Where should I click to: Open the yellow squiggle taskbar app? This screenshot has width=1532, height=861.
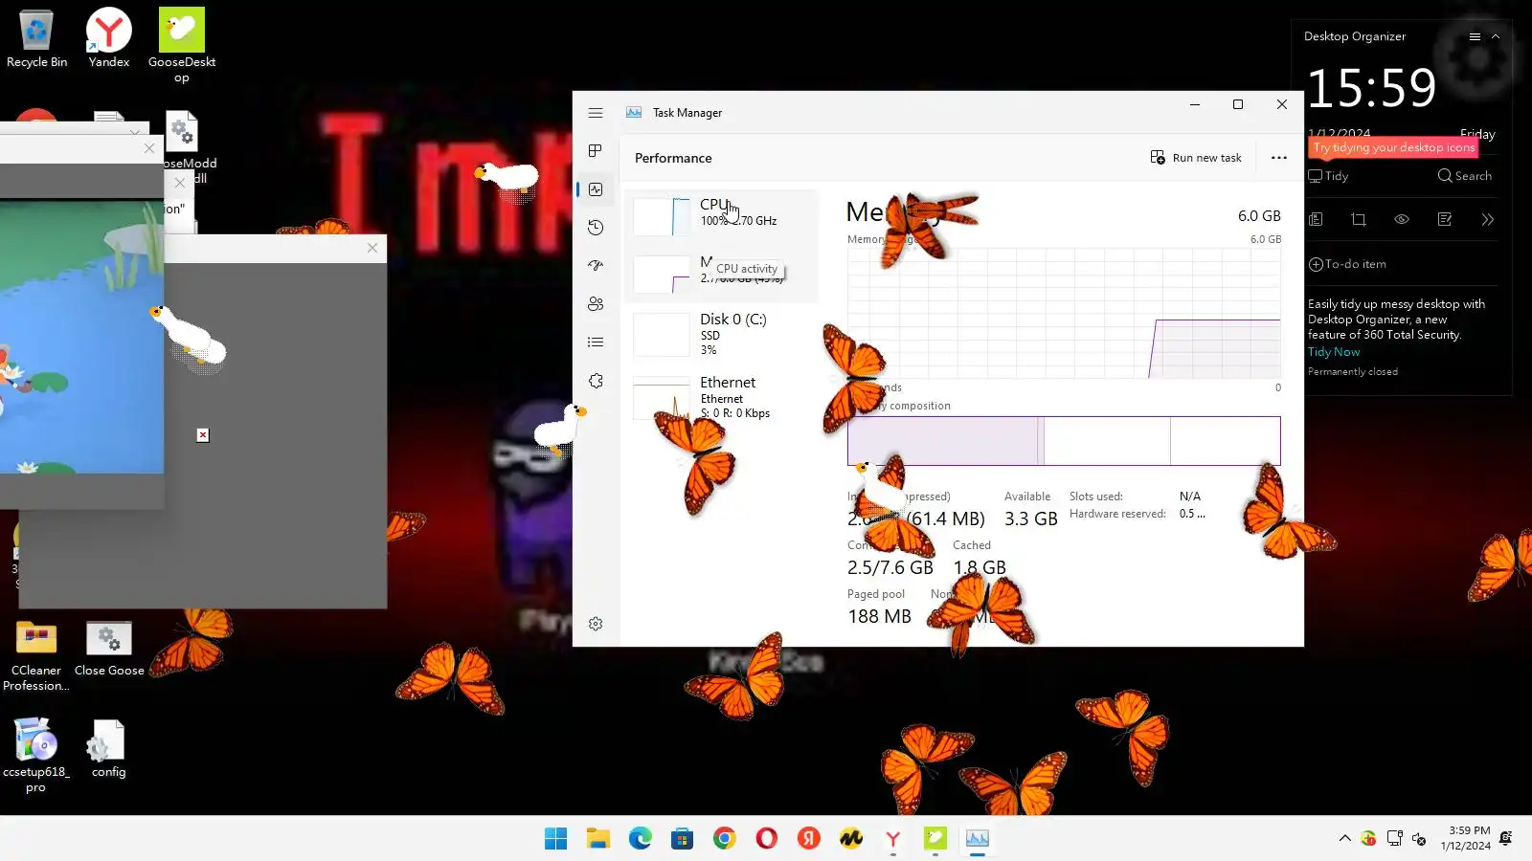(850, 839)
